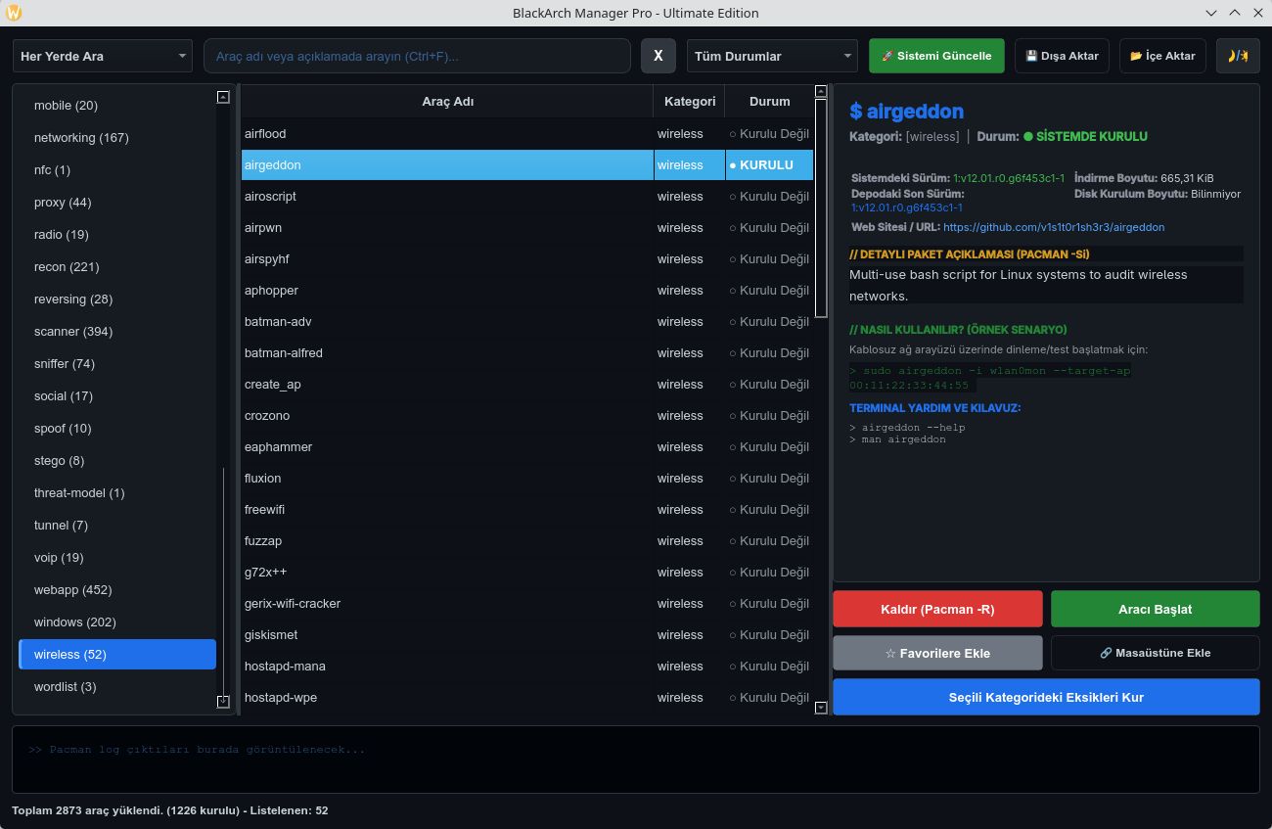This screenshot has width=1272, height=829.
Task: Click the red 'Kaldır (Pacman -R)' button
Action: (937, 609)
